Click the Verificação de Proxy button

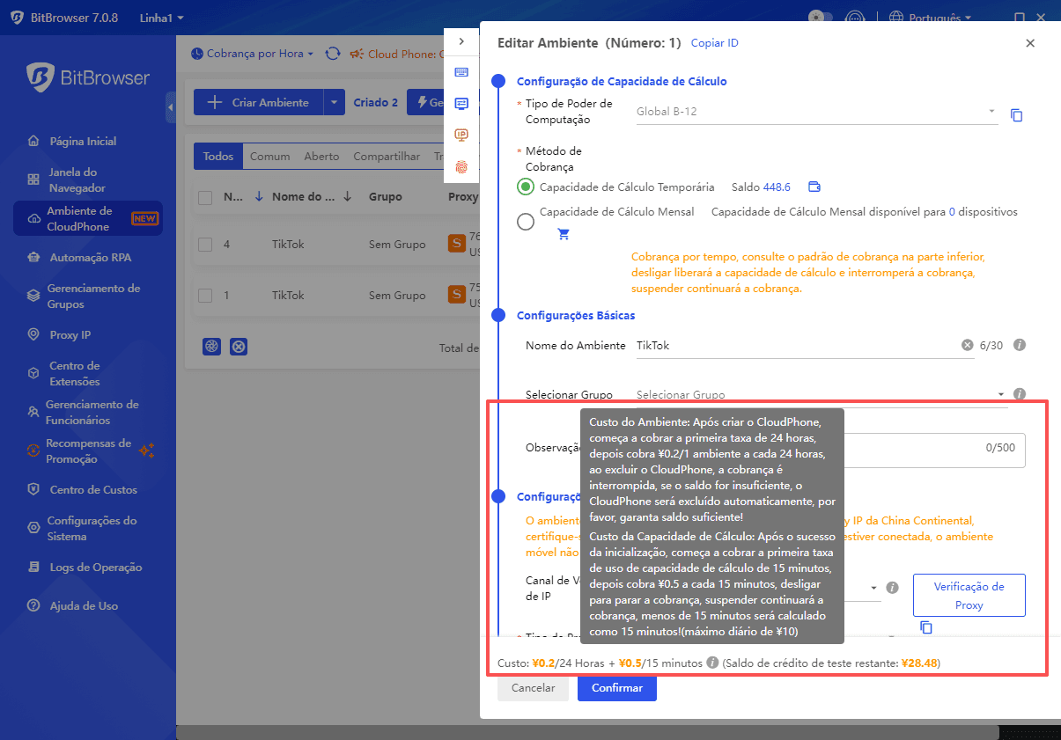click(969, 596)
